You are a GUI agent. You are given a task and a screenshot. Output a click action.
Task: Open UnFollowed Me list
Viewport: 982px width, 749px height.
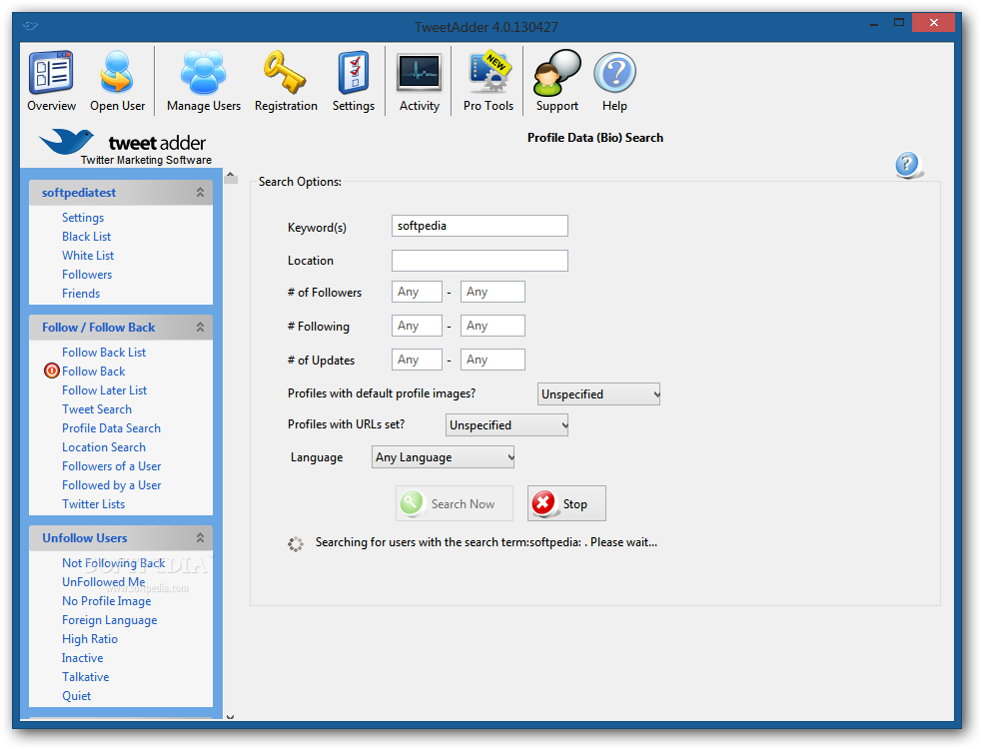103,582
